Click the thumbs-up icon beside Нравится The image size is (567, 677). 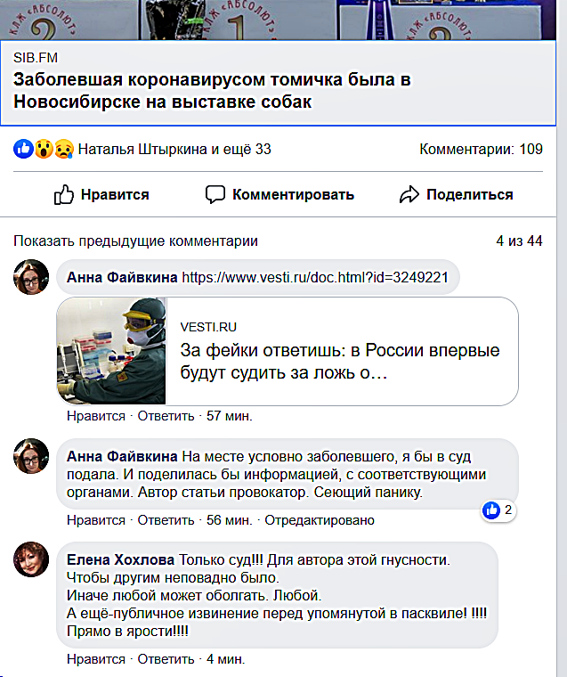(x=64, y=194)
